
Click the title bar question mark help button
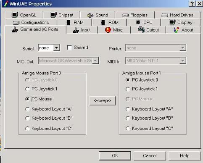pos(192,4)
